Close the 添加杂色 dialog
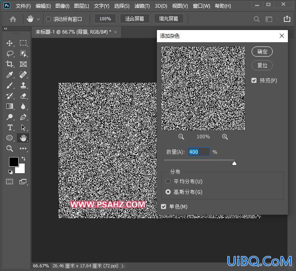296x271 pixels. click(x=282, y=36)
